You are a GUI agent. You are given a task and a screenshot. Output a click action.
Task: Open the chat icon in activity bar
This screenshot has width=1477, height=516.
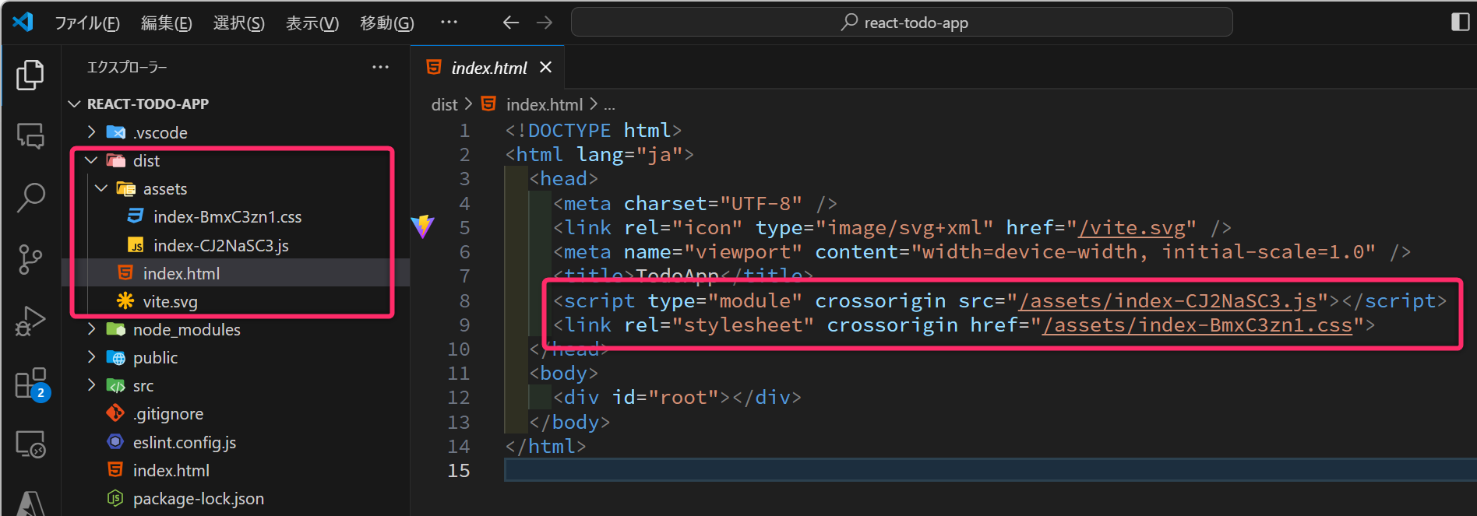pos(30,136)
